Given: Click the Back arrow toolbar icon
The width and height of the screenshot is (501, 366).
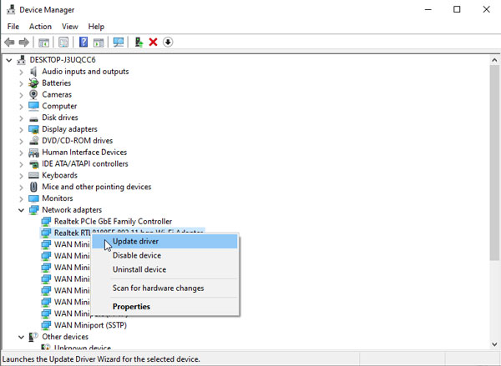Looking at the screenshot, I should (x=9, y=43).
